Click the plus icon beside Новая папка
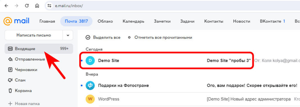 click(10, 104)
